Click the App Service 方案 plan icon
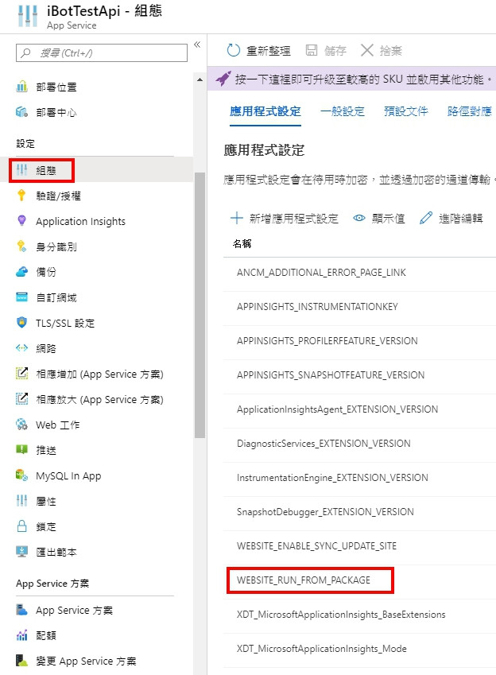Viewport: 496px width, 675px height. (21, 610)
